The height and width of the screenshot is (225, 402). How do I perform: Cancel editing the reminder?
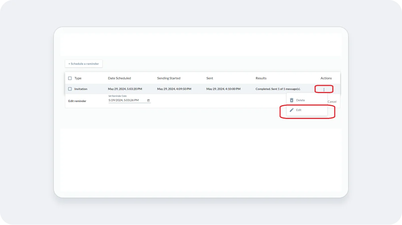332,102
